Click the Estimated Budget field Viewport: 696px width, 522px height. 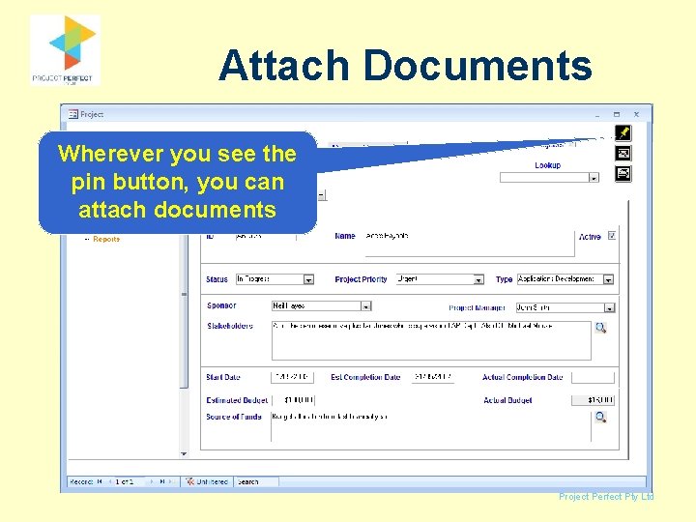coord(294,400)
